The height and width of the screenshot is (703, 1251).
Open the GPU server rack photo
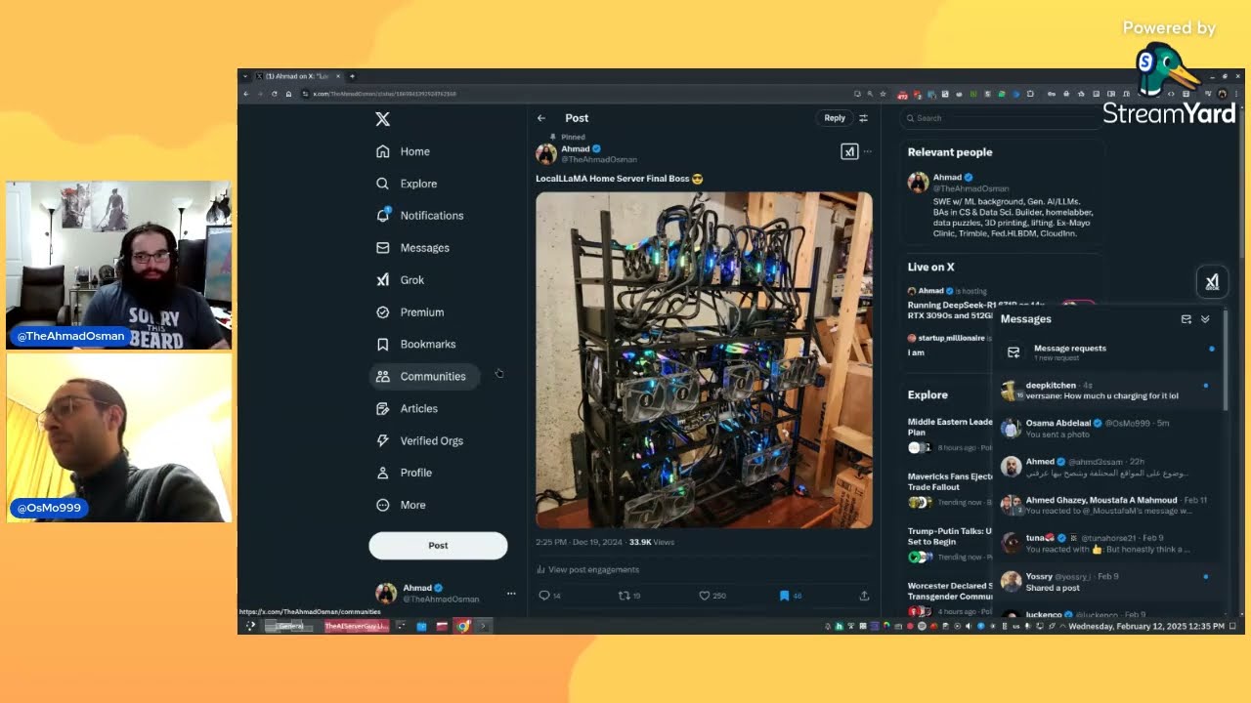point(704,360)
